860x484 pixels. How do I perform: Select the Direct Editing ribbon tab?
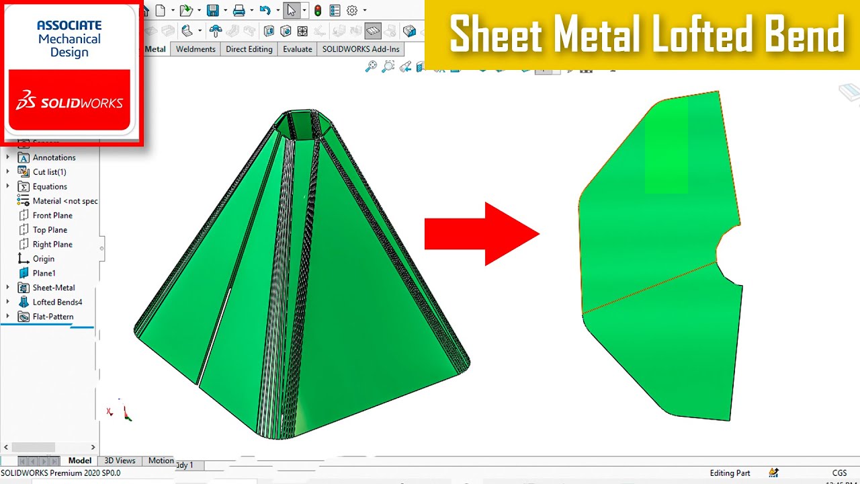pyautogui.click(x=249, y=49)
